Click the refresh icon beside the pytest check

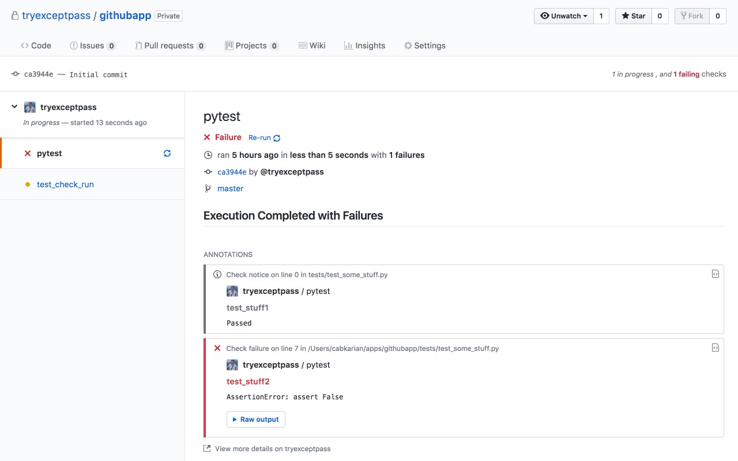tap(167, 153)
